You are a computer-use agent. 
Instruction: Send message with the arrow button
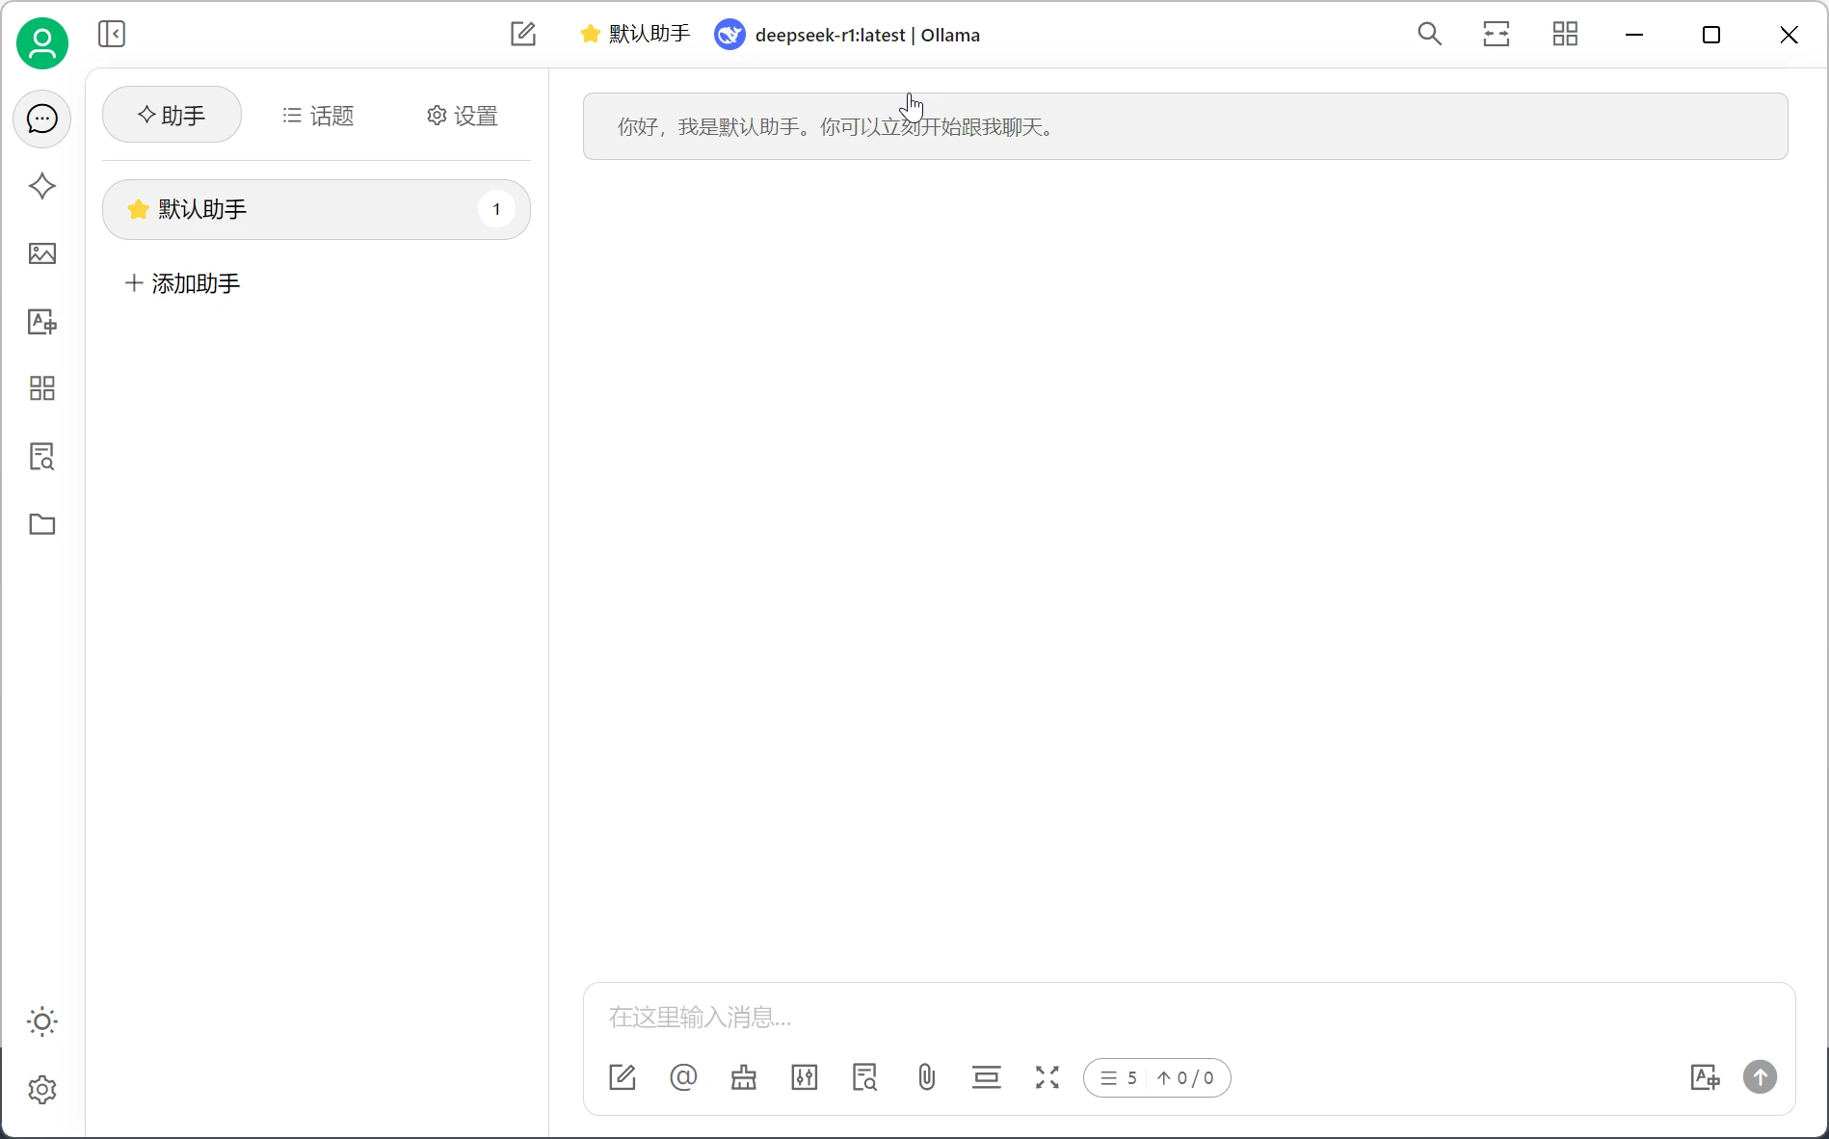[x=1761, y=1077]
